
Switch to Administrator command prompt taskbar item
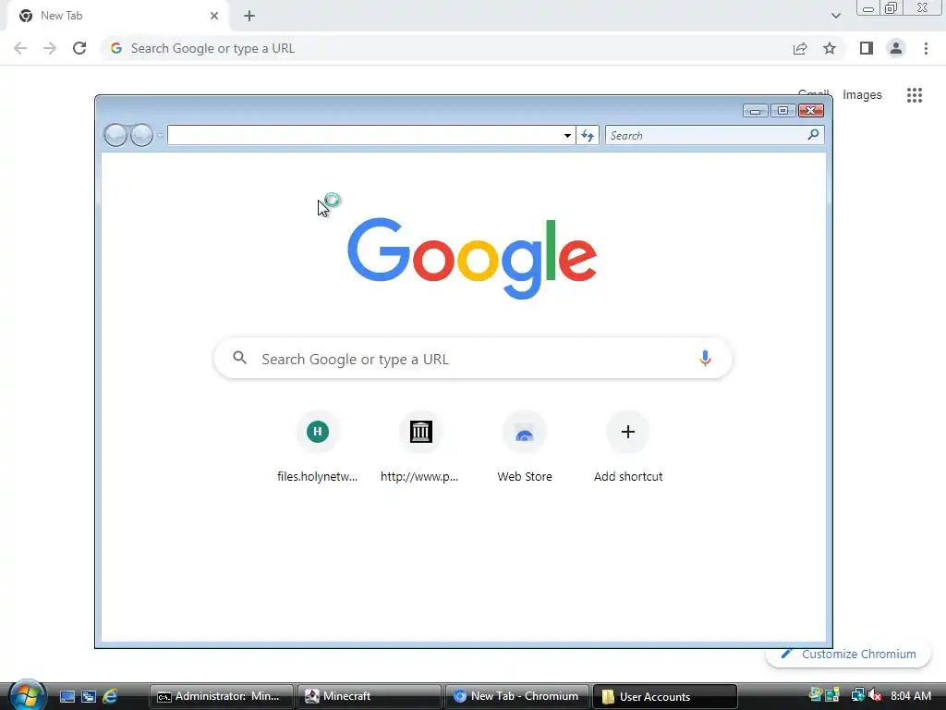tap(221, 696)
